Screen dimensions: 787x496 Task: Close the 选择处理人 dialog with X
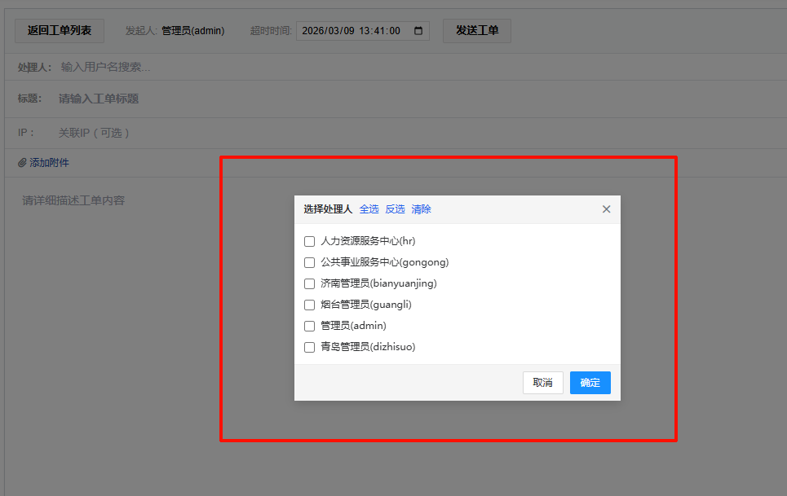pos(606,209)
